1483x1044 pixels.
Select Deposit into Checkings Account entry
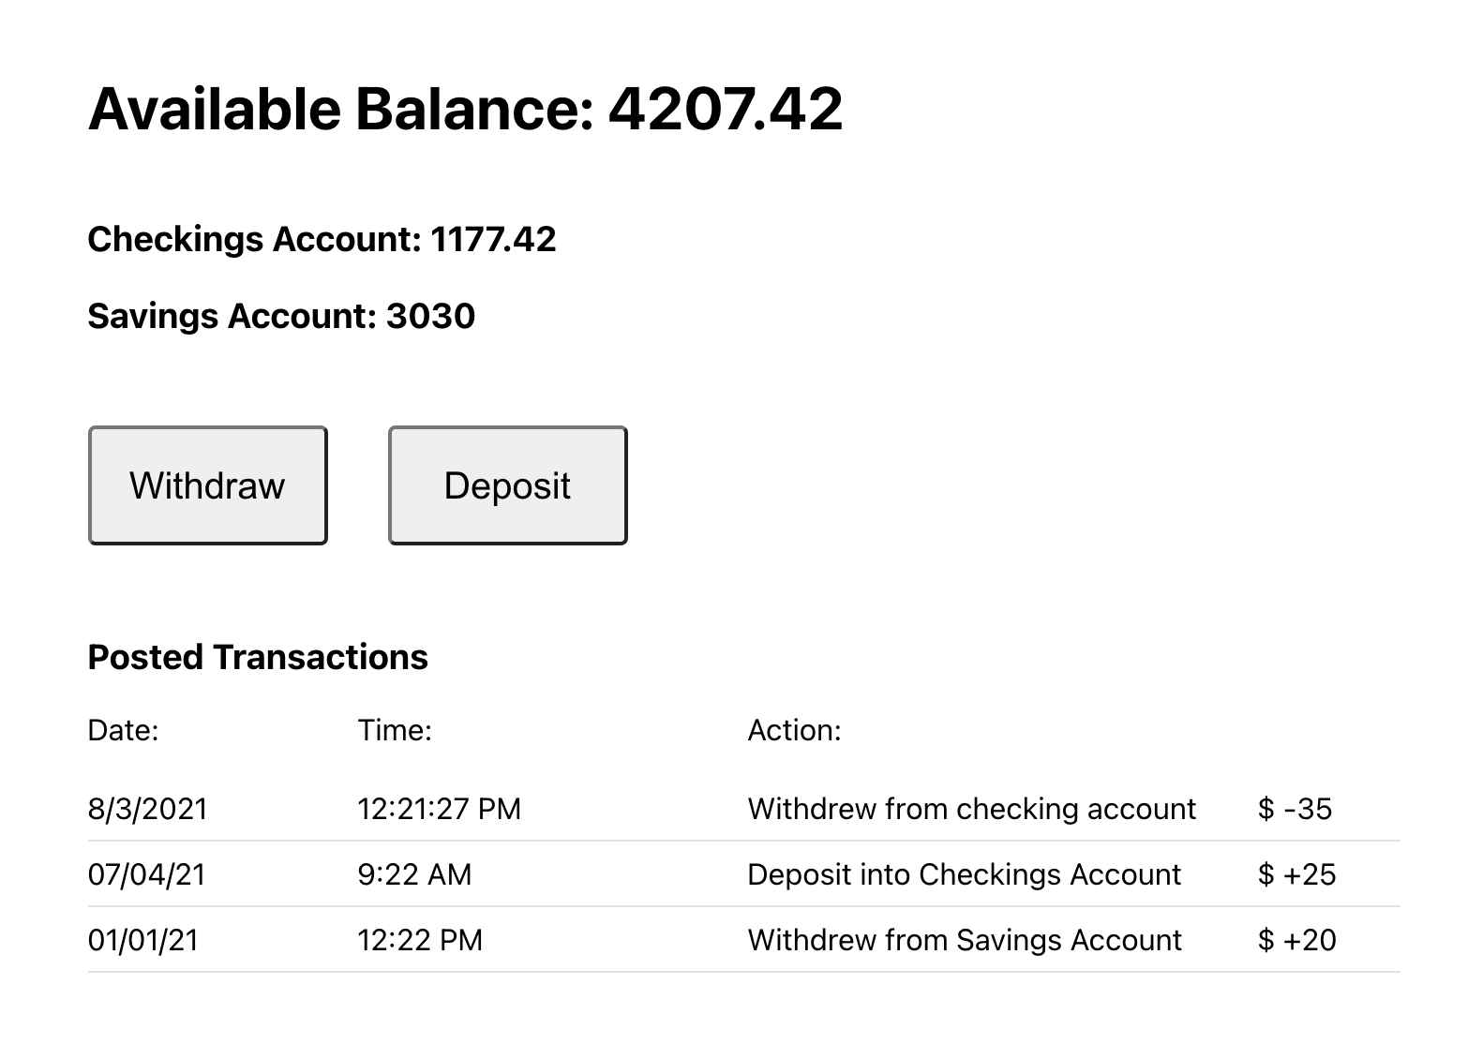tap(965, 874)
